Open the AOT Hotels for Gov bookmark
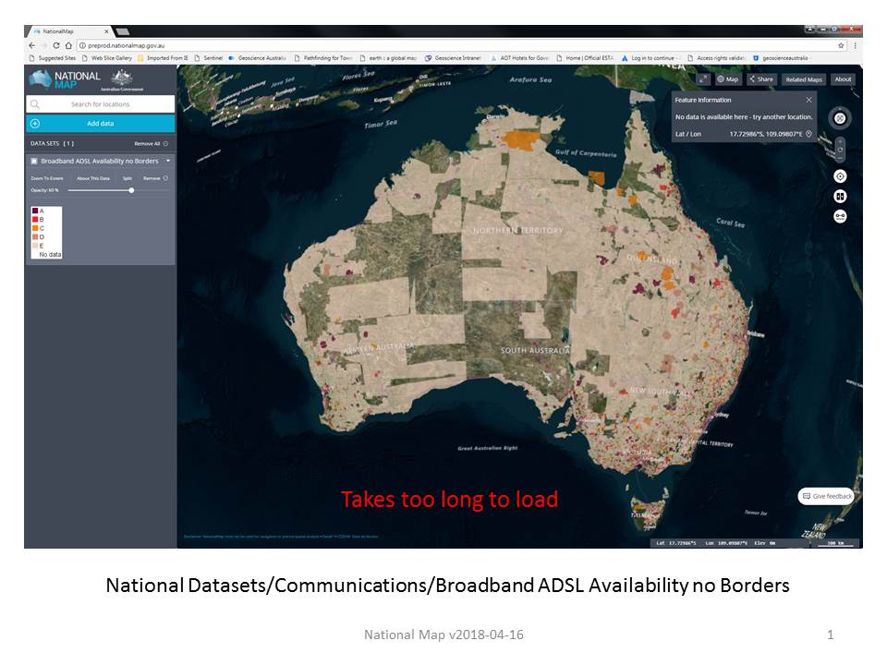 [520, 57]
